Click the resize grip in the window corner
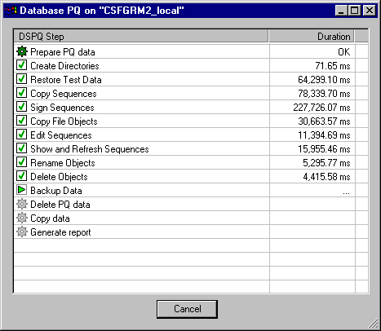 pos(373,323)
